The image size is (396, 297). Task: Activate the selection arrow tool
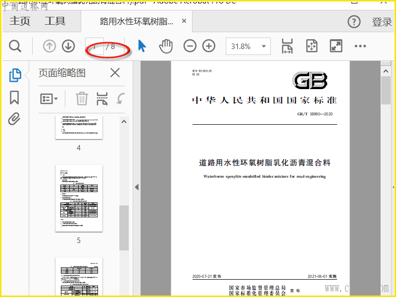coord(142,46)
